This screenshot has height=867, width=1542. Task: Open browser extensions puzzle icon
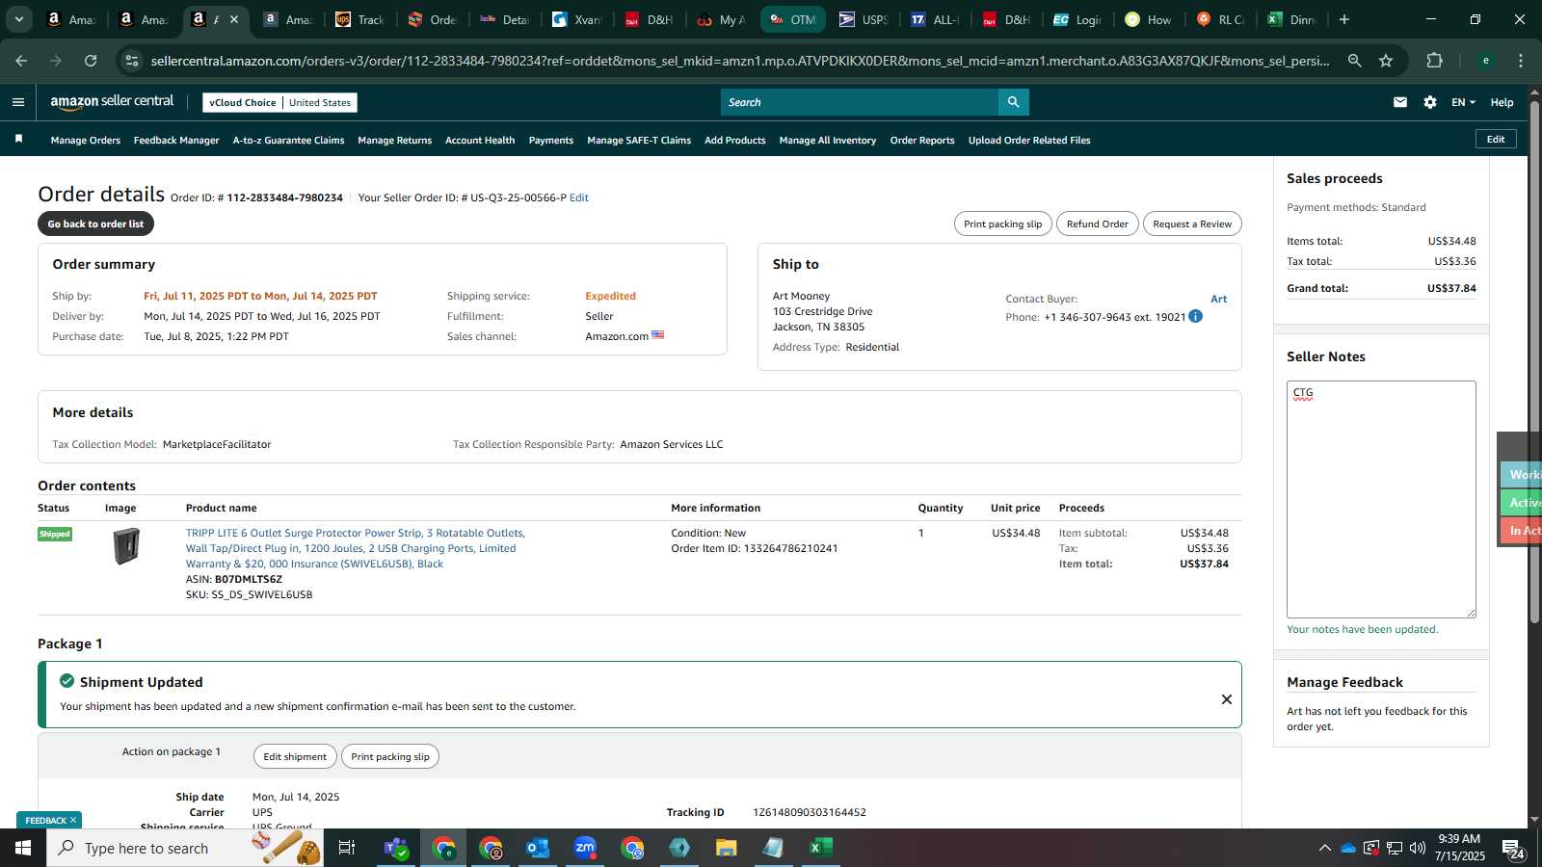click(x=1434, y=61)
